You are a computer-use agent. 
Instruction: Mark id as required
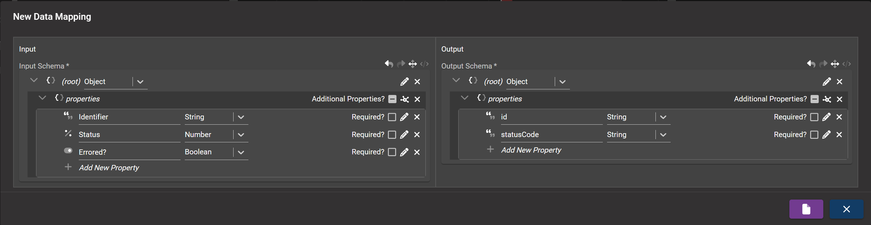(x=814, y=117)
